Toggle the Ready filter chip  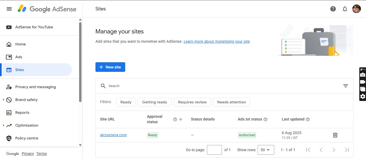click(x=126, y=102)
